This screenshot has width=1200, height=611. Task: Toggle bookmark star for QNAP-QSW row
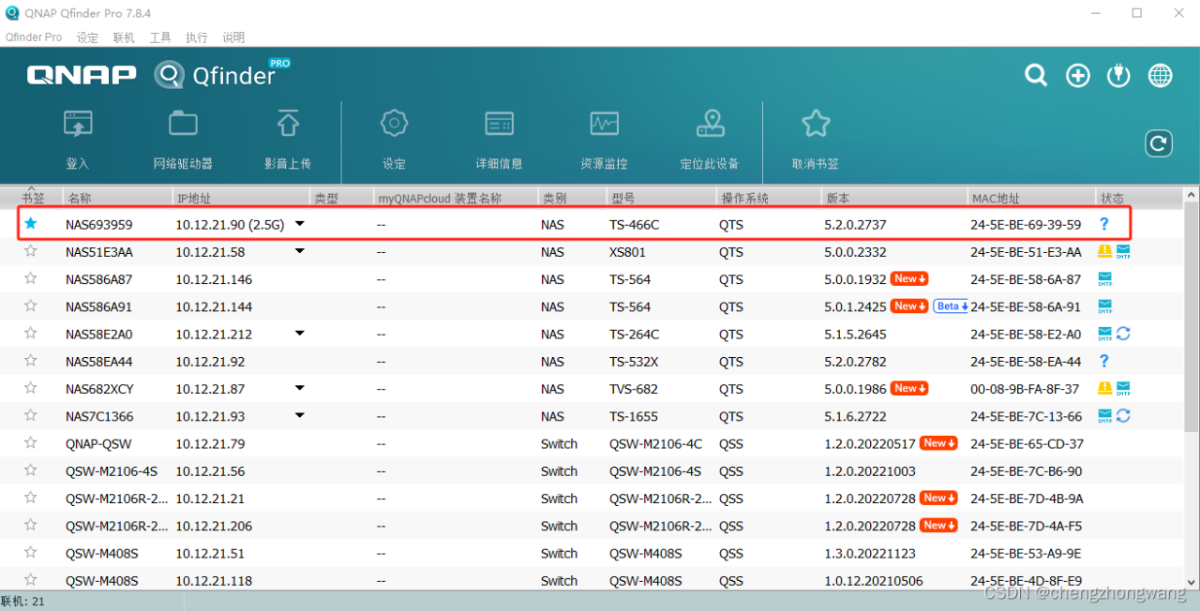click(31, 443)
